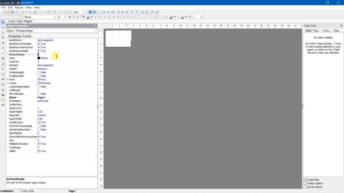Screen dimensions: 344x193
Task: Click the Italic formatting icon
Action: pos(74,17)
